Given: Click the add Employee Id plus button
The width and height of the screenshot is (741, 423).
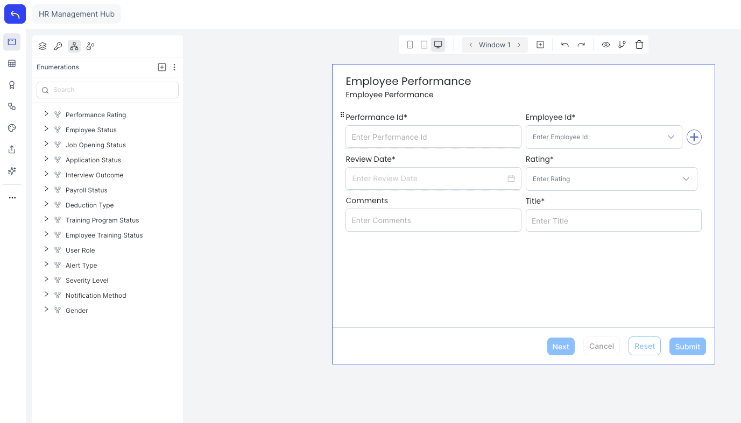Looking at the screenshot, I should pos(694,137).
